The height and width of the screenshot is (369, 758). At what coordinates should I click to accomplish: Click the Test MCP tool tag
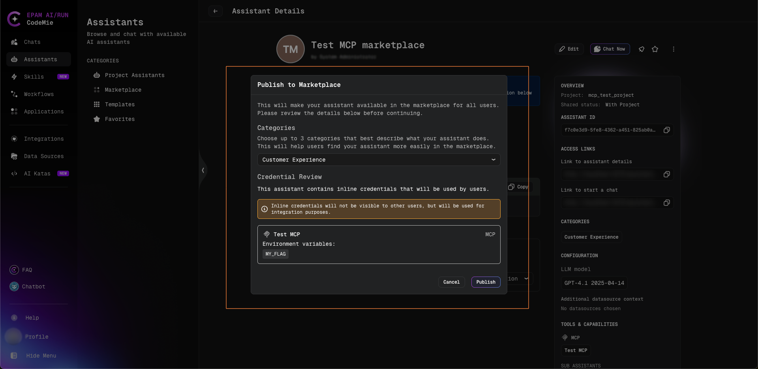pyautogui.click(x=576, y=350)
